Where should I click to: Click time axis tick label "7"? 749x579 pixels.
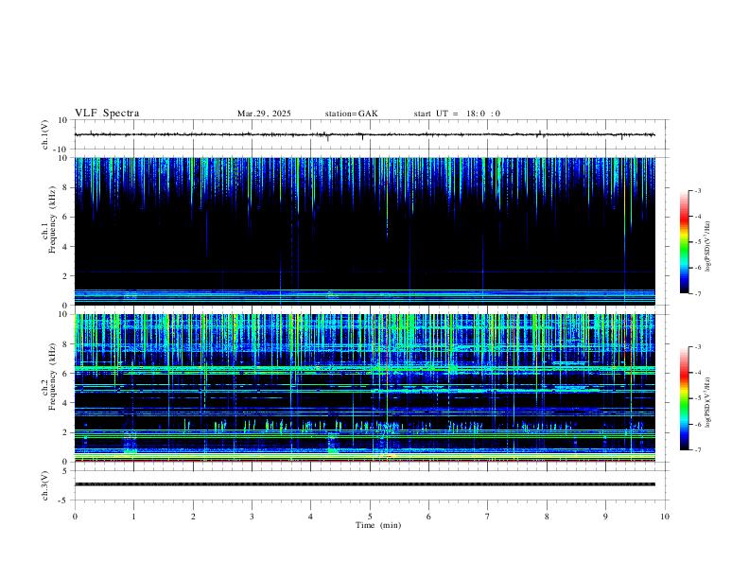pos(488,517)
